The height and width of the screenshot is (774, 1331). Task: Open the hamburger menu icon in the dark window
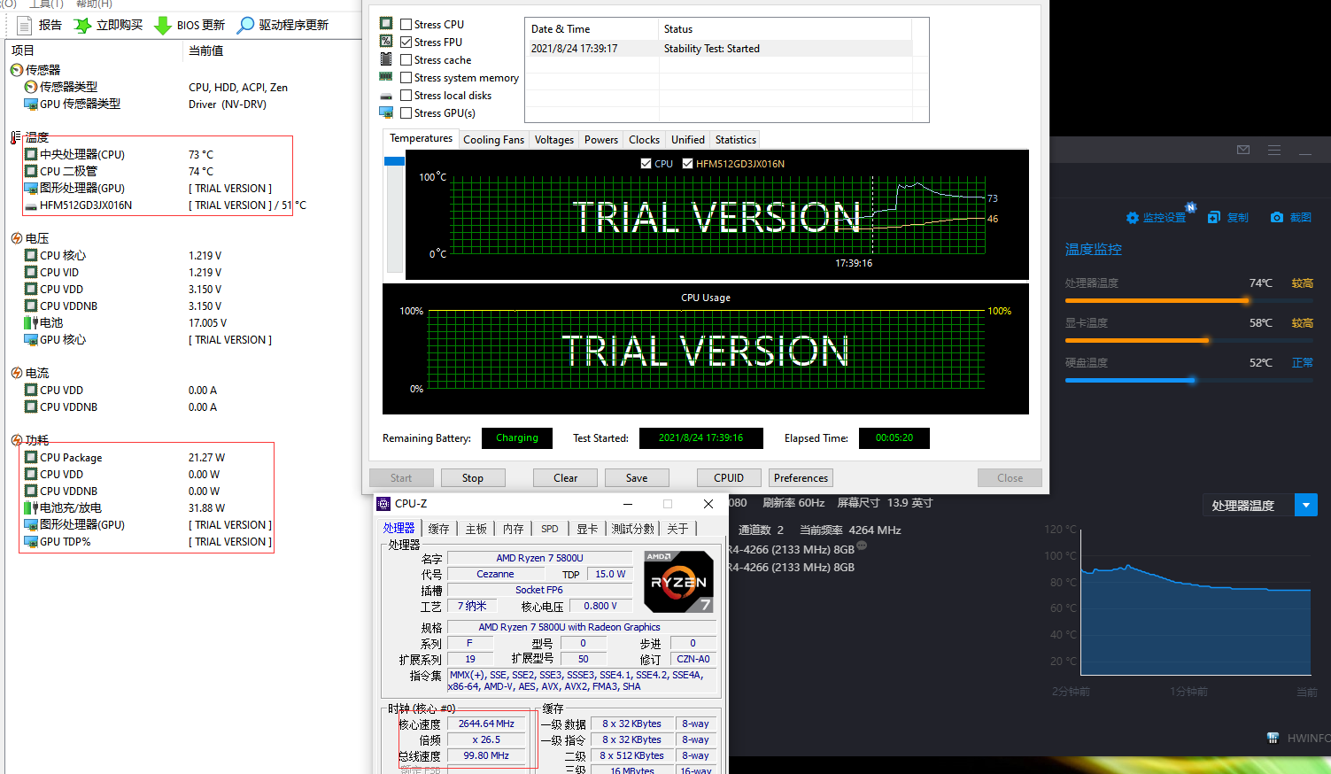coord(1274,150)
